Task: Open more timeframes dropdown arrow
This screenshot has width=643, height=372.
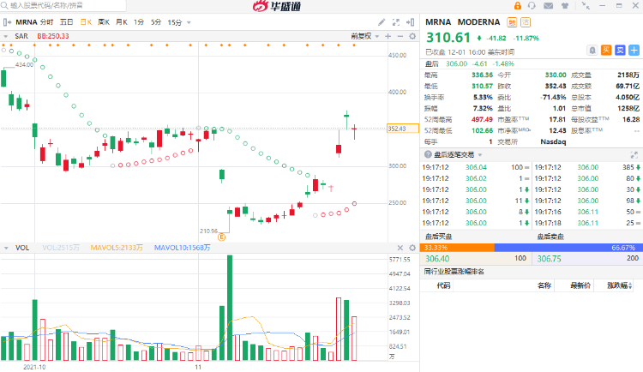Action: (189, 22)
